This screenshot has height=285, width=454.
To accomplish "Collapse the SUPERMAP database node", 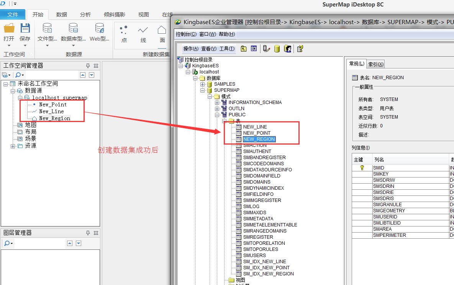I will (x=202, y=90).
